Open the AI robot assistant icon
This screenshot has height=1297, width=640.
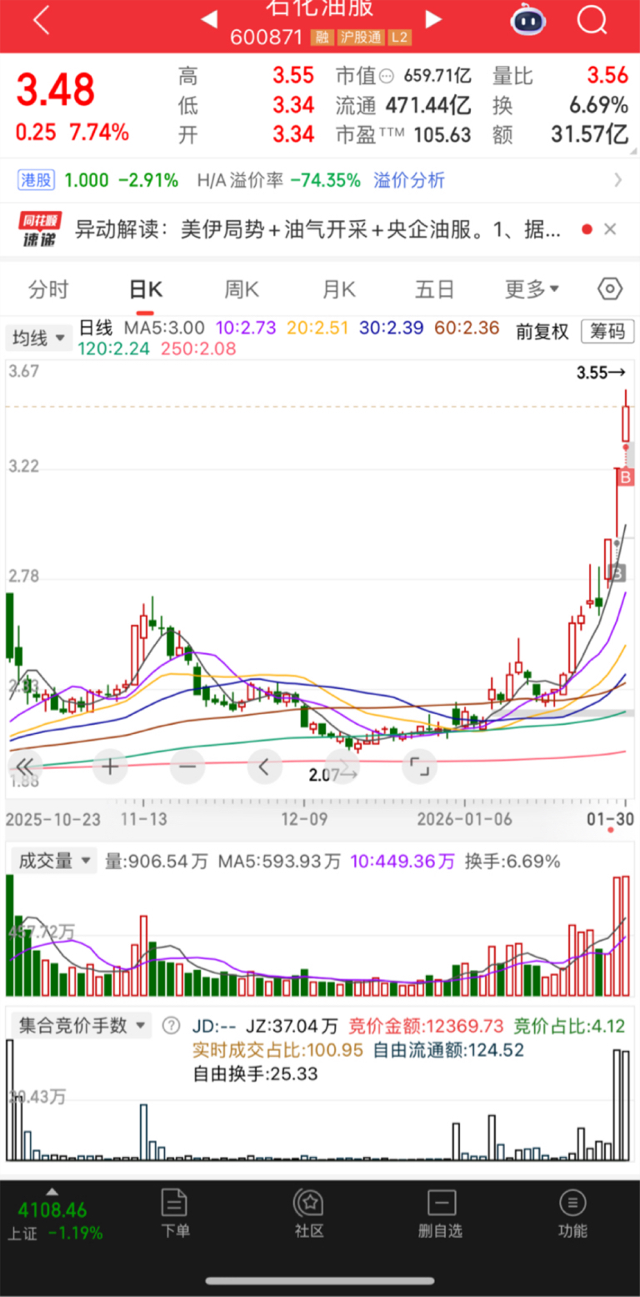527,18
